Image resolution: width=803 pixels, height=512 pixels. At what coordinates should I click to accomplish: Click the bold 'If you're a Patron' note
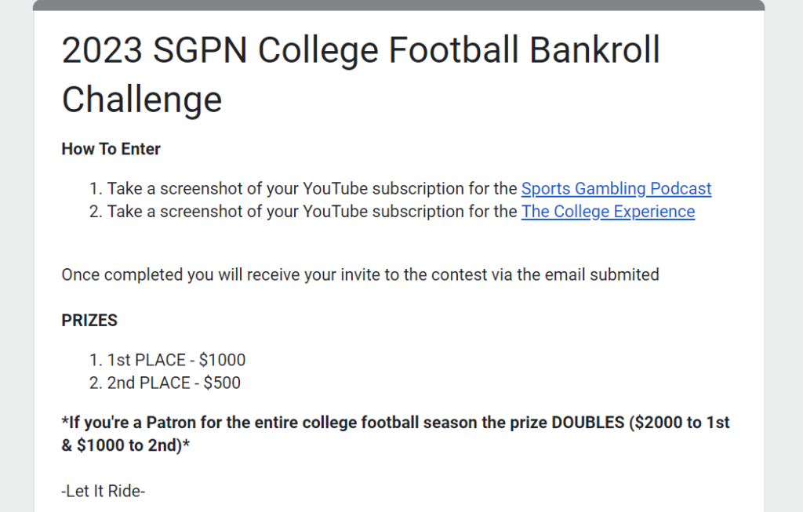[395, 434]
